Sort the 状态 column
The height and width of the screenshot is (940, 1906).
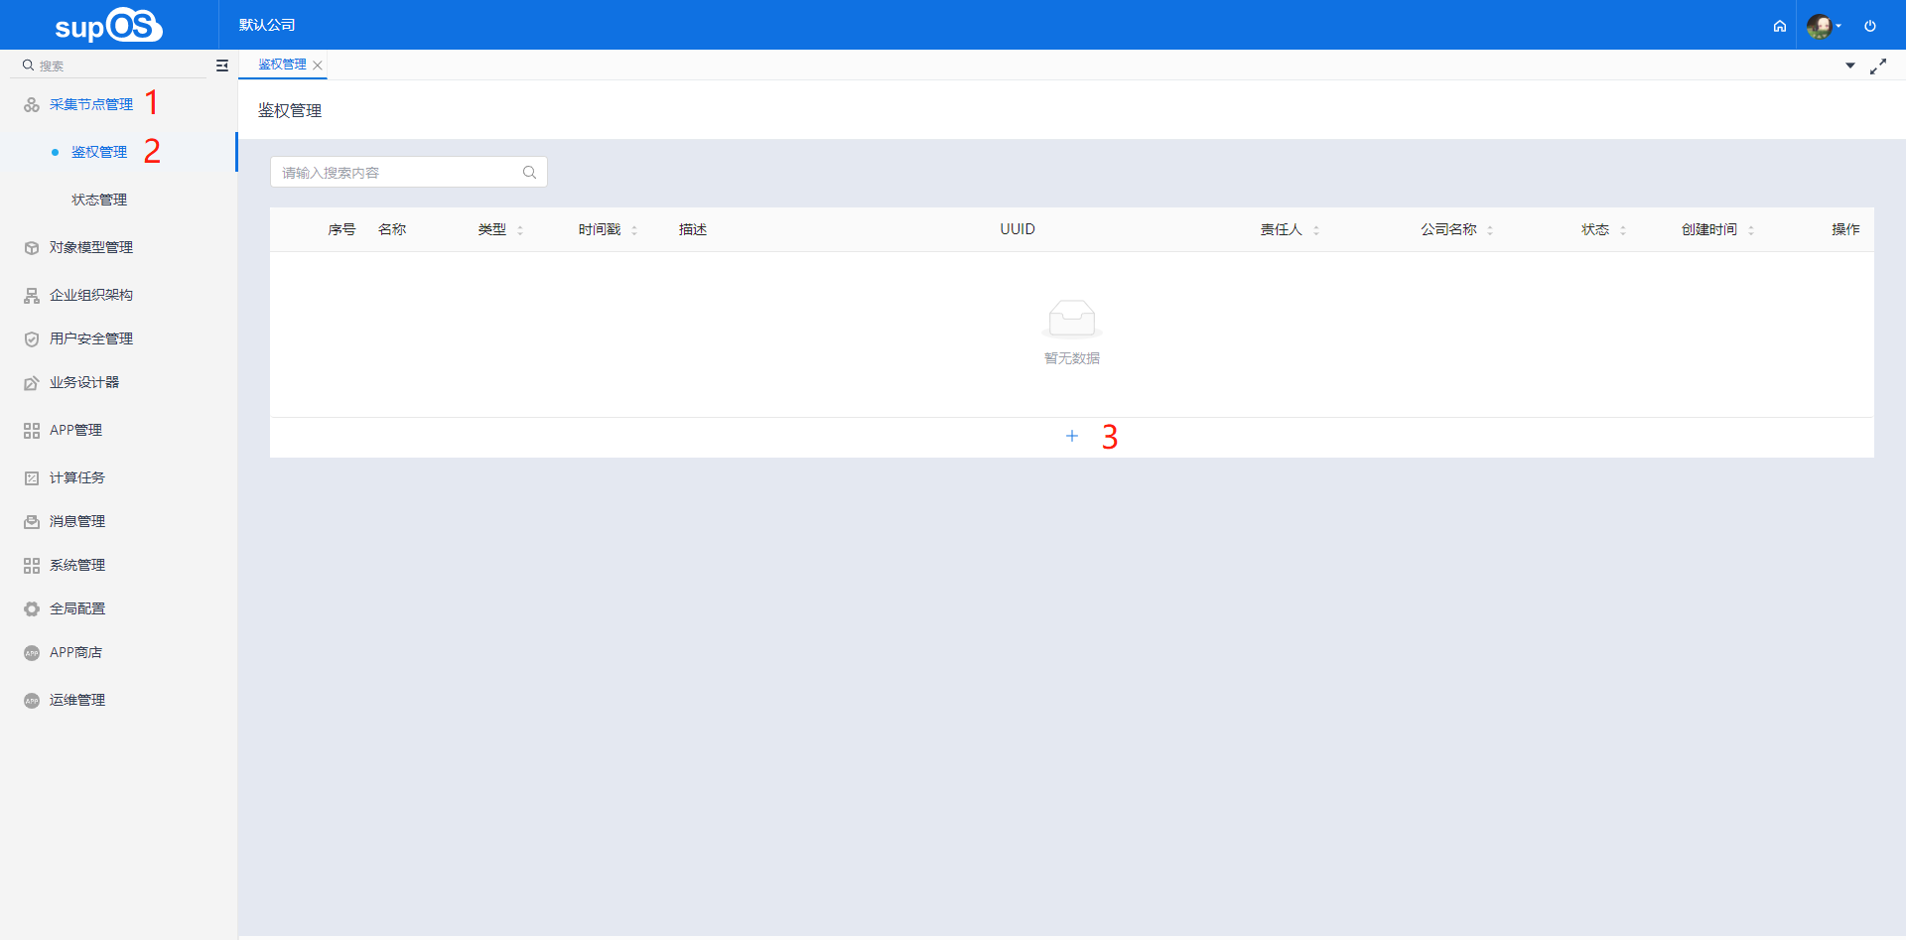point(1625,229)
